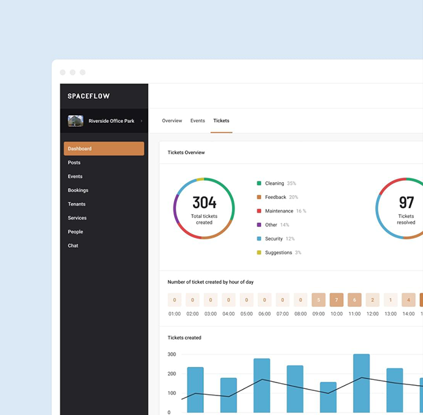
Task: Go to Posts in the sidebar
Action: [74, 163]
